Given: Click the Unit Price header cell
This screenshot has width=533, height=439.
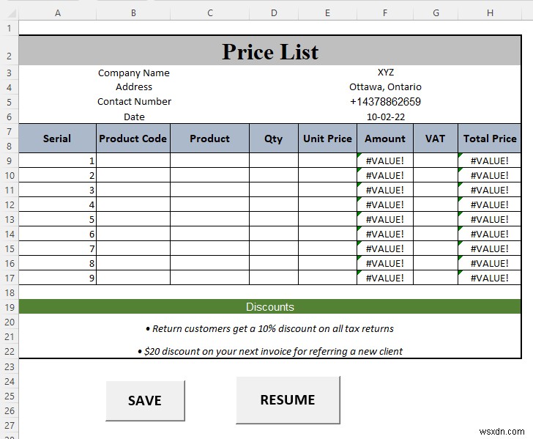Looking at the screenshot, I should click(x=327, y=139).
